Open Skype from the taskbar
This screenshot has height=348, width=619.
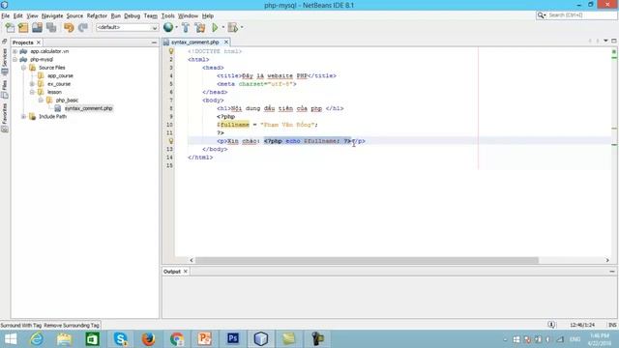point(120,339)
